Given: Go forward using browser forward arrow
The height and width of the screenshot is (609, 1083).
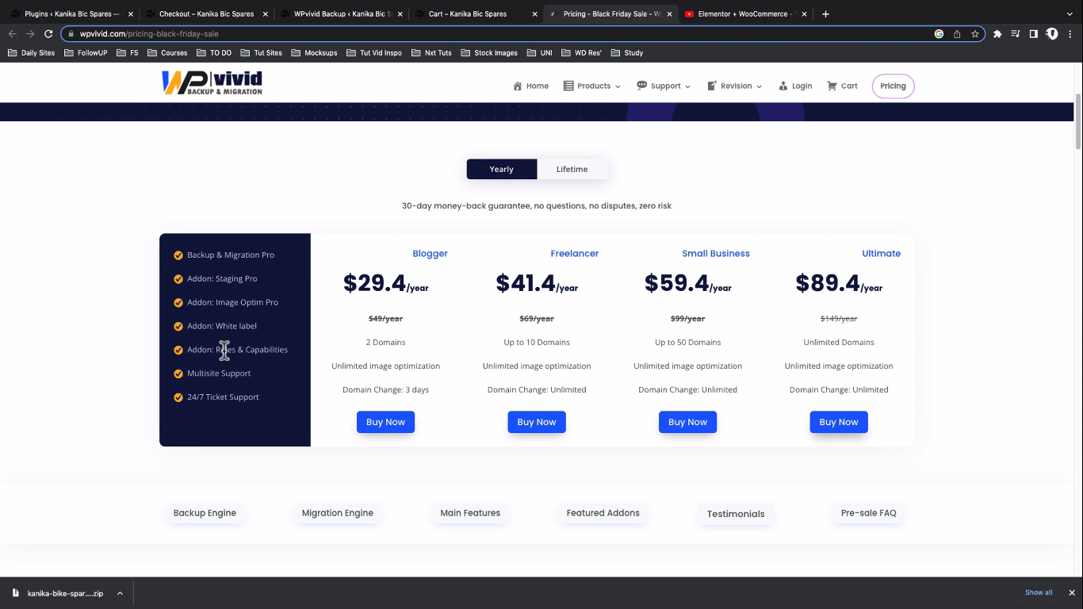Looking at the screenshot, I should pos(30,34).
